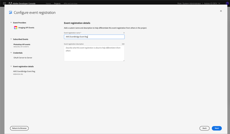Click the Credentials heading
This screenshot has height=134, width=230.
click(18, 53)
